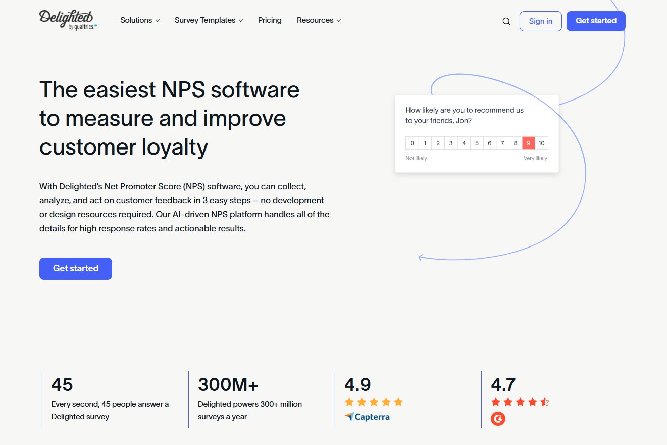Open the search magnifier icon
The height and width of the screenshot is (445, 667).
coord(506,21)
